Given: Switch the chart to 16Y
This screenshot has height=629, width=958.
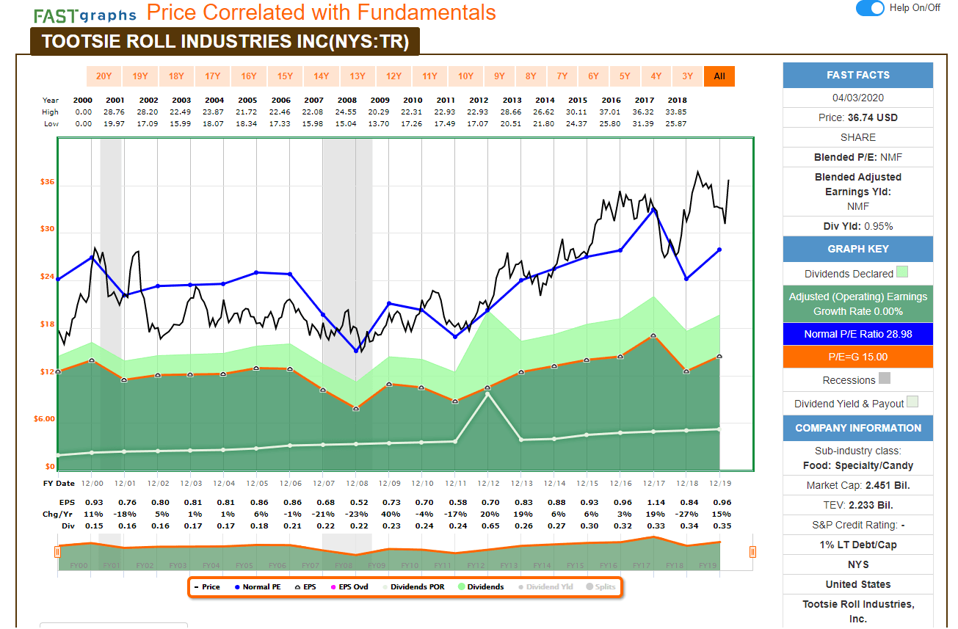Looking at the screenshot, I should point(249,76).
